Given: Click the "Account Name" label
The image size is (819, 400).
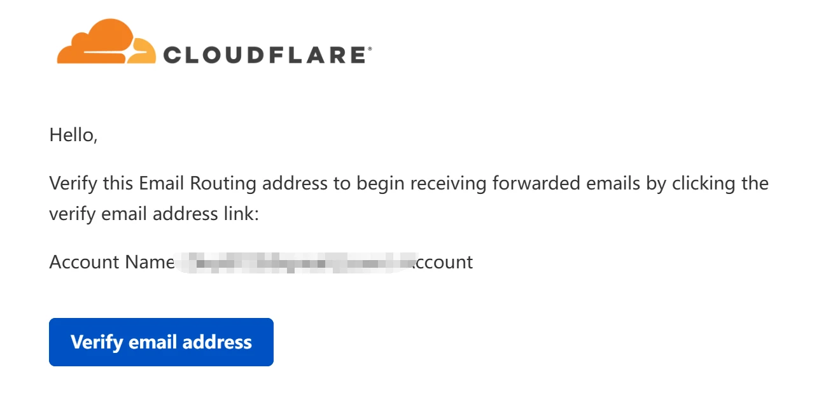Looking at the screenshot, I should tap(111, 262).
